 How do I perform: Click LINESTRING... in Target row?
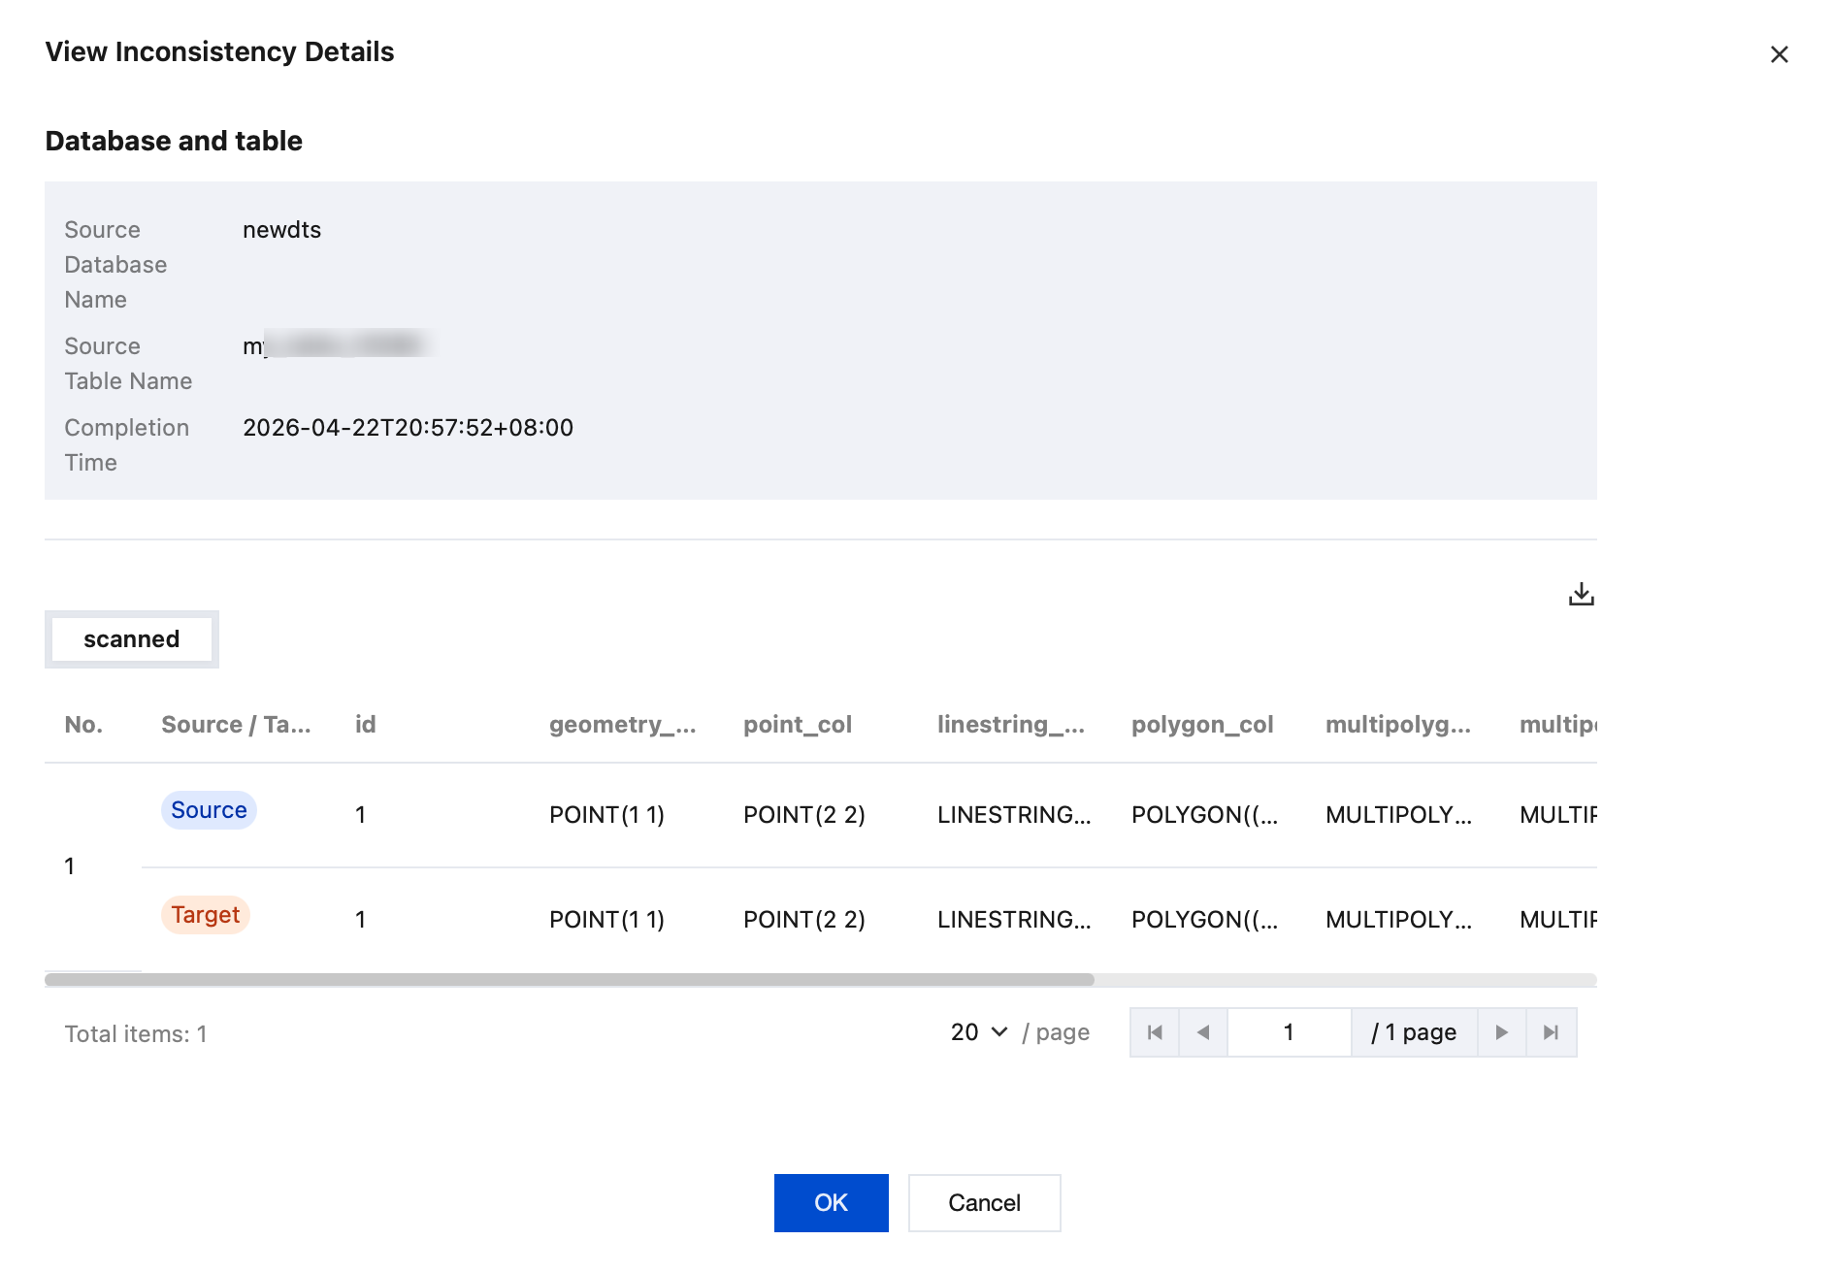click(x=1014, y=920)
